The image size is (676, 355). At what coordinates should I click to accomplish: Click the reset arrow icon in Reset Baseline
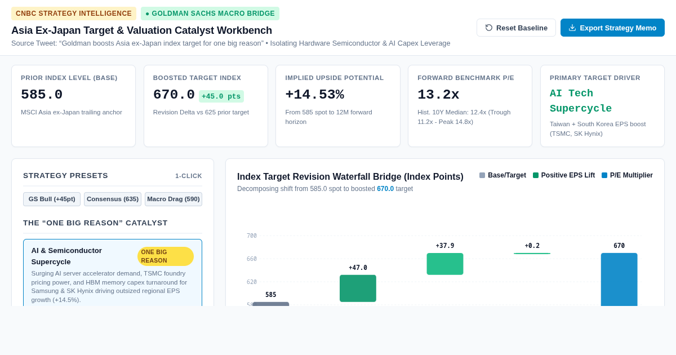click(489, 28)
